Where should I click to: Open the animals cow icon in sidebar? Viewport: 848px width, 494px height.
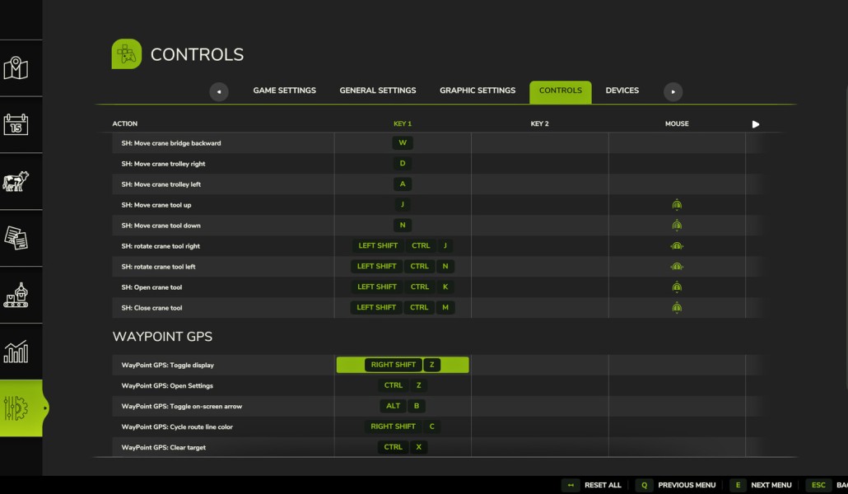16,181
